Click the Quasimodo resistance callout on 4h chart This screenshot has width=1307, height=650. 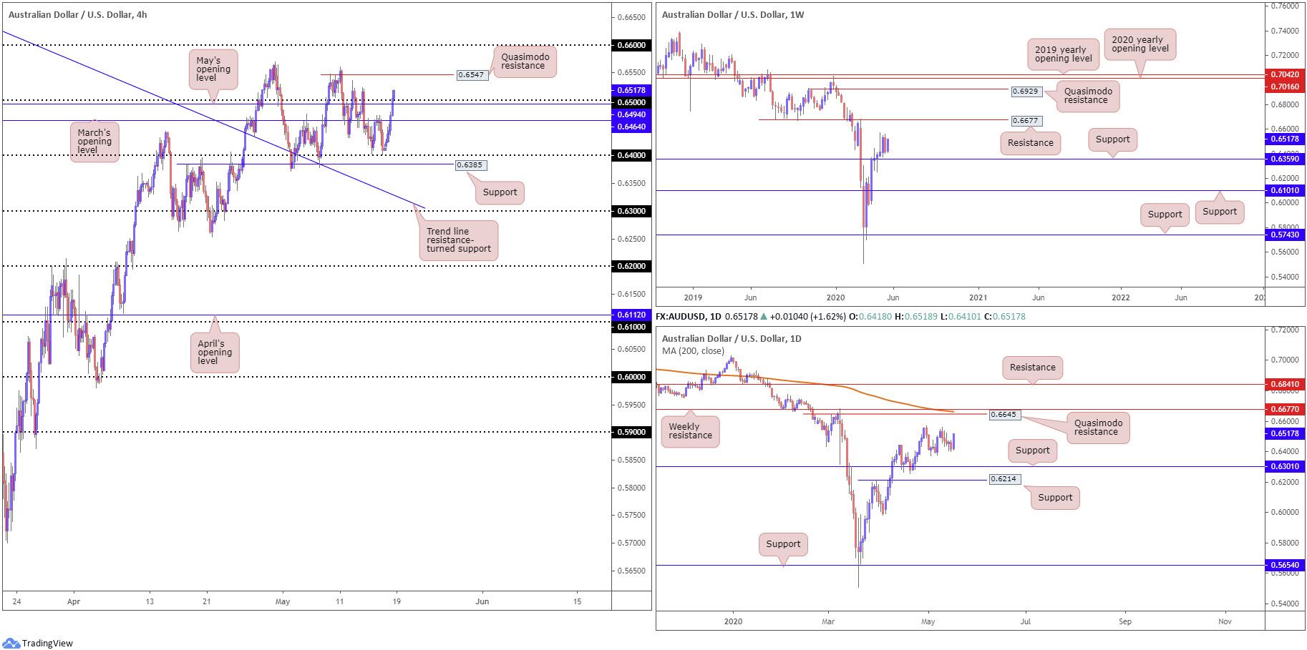click(525, 61)
